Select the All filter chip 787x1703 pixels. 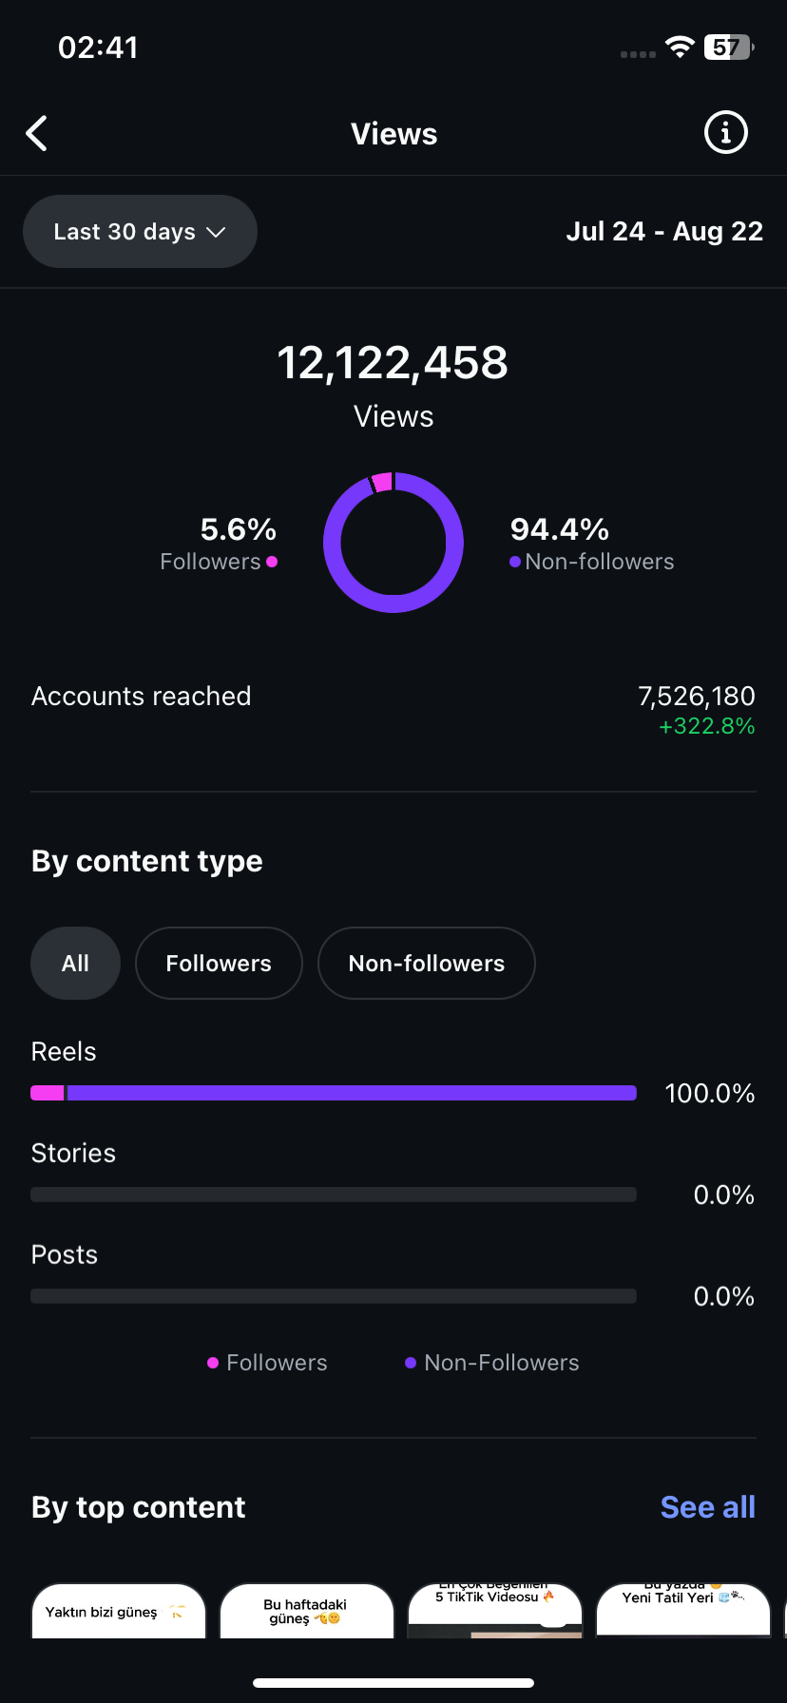76,964
